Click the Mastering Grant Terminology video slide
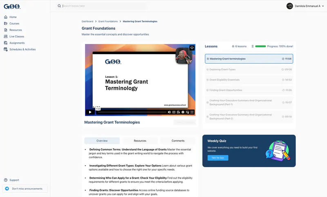327x197 pixels. point(140,80)
